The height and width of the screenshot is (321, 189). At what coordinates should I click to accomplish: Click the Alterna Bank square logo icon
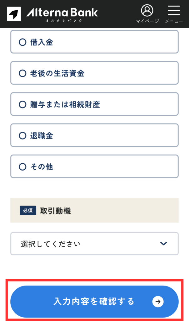(x=14, y=14)
